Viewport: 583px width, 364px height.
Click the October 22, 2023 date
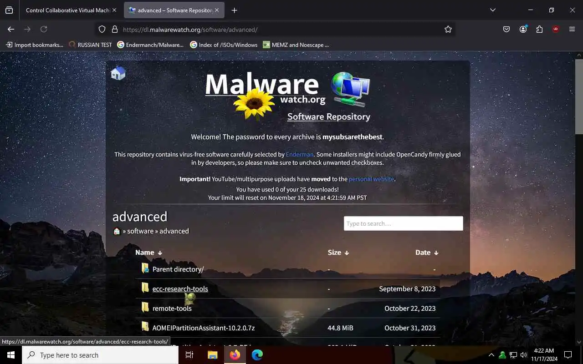410,308
